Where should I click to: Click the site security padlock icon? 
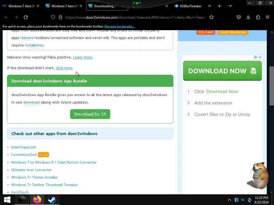pos(60,17)
